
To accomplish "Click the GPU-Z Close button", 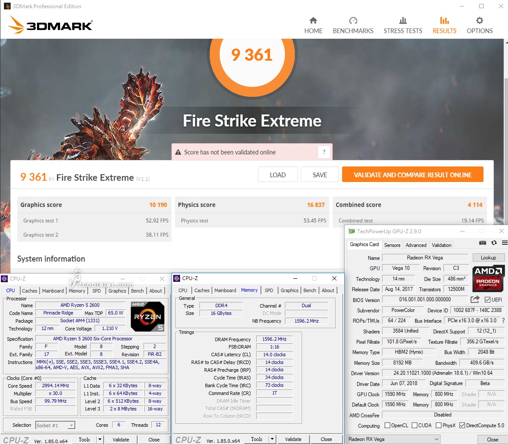I will (x=493, y=439).
